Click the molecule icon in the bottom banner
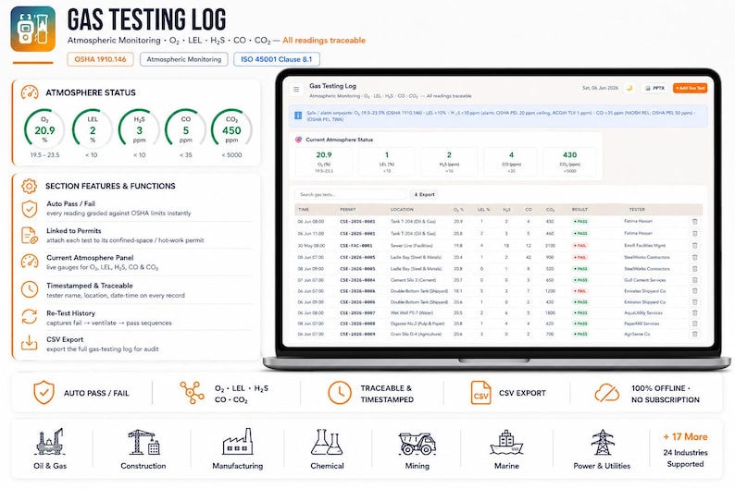Image resolution: width=735 pixels, height=489 pixels. [x=192, y=392]
